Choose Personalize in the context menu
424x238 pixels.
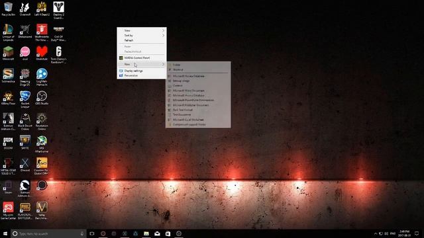(142, 75)
